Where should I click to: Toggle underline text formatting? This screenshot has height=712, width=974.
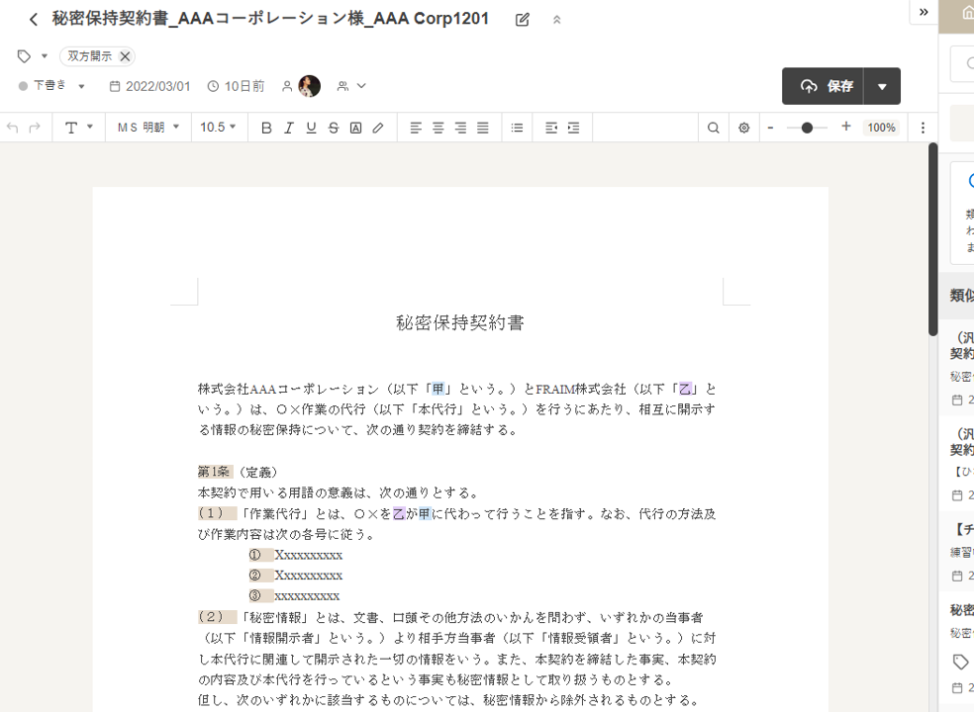pyautogui.click(x=311, y=128)
